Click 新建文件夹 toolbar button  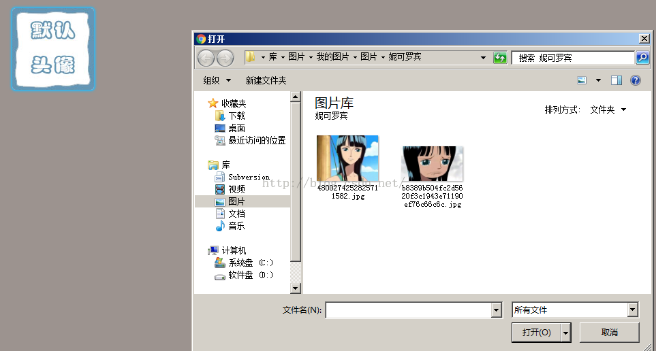click(x=266, y=80)
